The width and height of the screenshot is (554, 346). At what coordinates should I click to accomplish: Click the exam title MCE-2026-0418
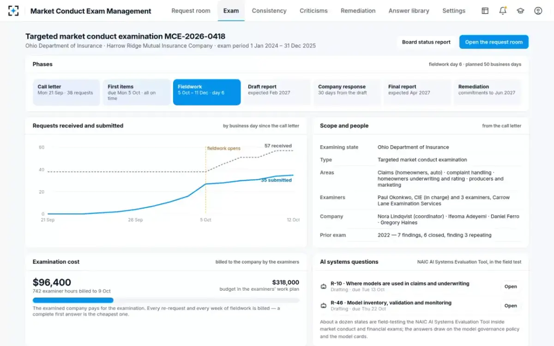click(x=126, y=36)
